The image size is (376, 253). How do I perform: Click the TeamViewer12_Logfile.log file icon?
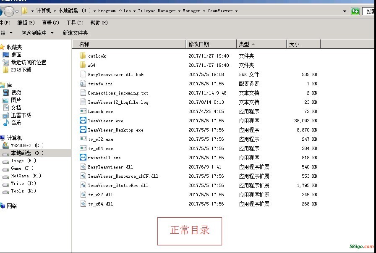click(83, 102)
